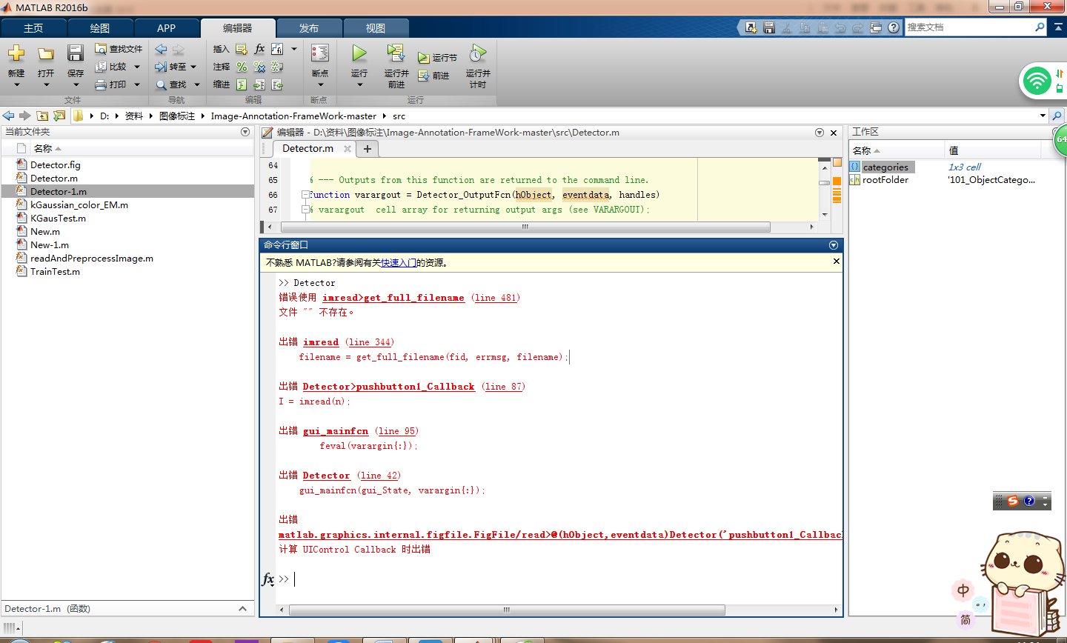Click the back navigation arrow in ribbon
The width and height of the screenshot is (1067, 643).
161,50
